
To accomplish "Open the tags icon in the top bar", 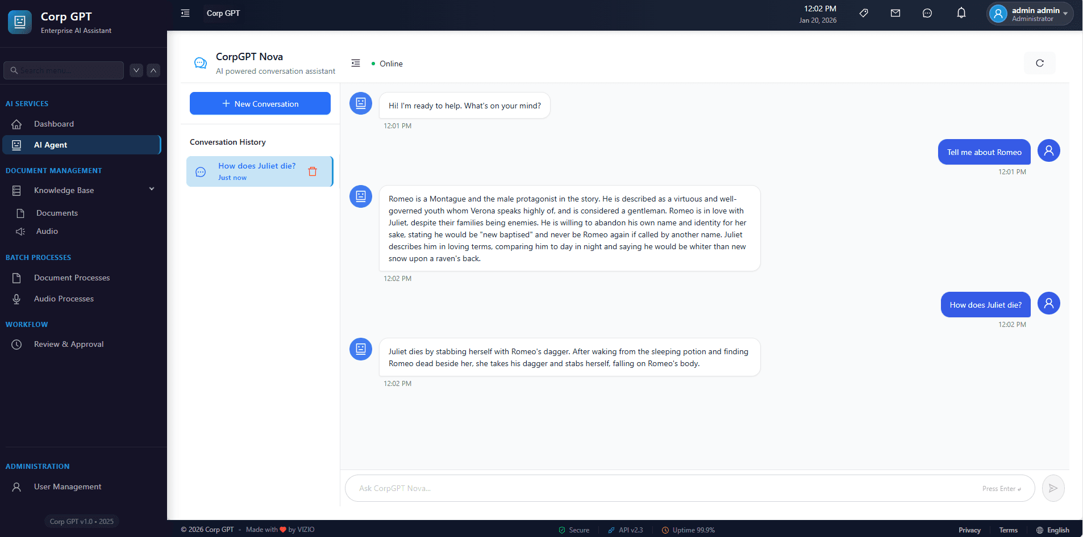I will point(864,12).
